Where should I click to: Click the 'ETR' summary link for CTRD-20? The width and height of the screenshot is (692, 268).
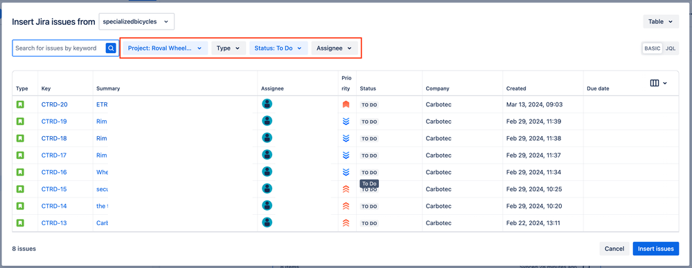pyautogui.click(x=102, y=105)
